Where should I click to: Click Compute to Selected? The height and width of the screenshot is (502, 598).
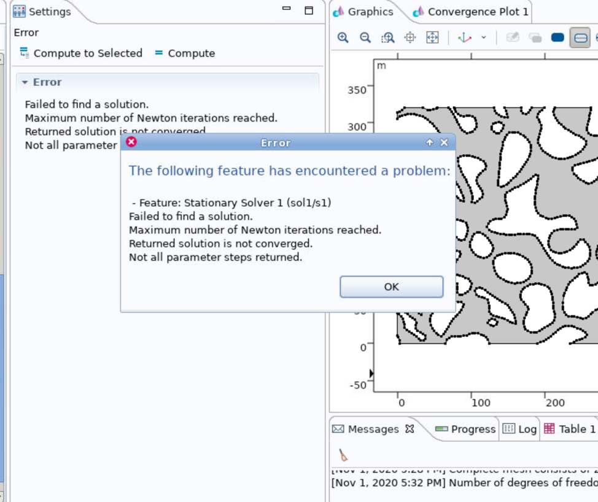(80, 53)
